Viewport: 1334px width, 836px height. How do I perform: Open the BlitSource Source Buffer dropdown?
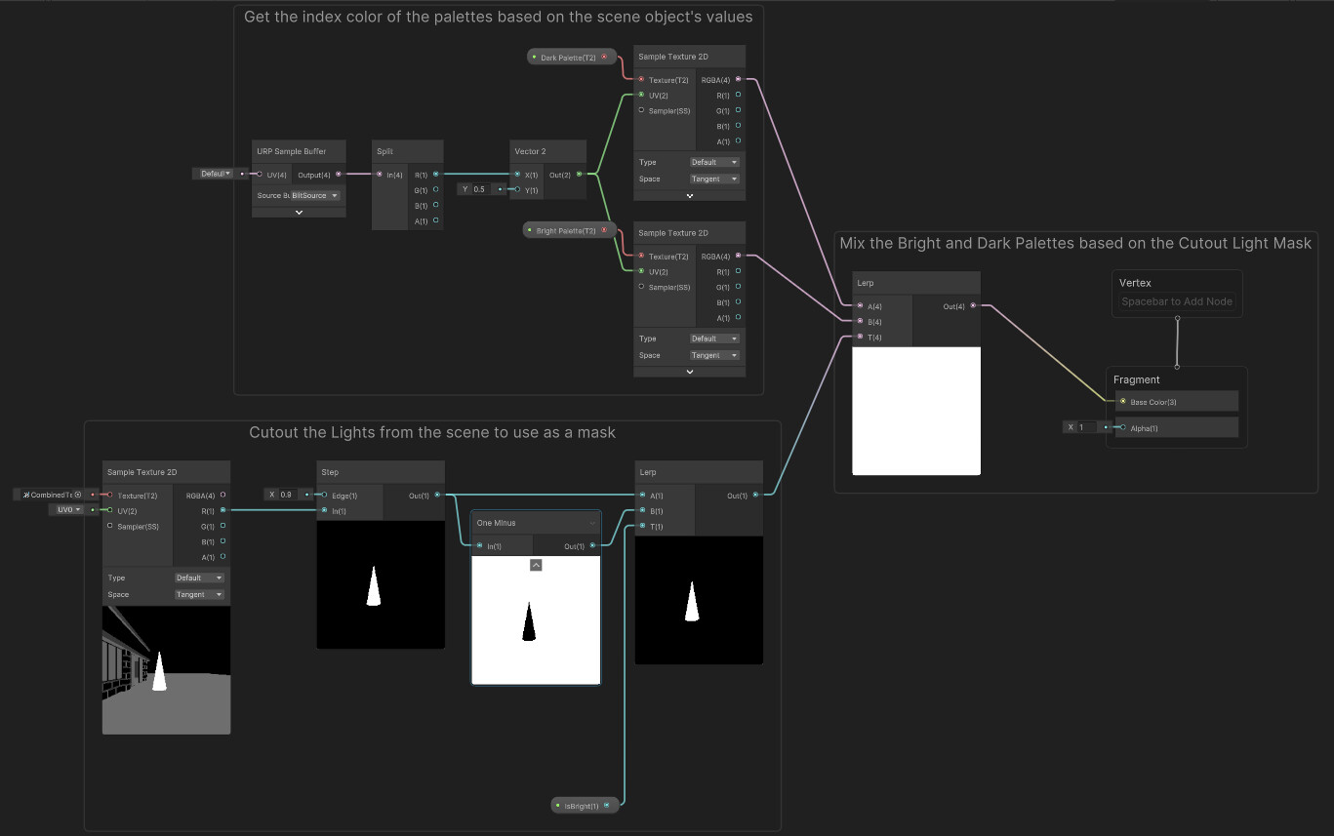tap(314, 195)
